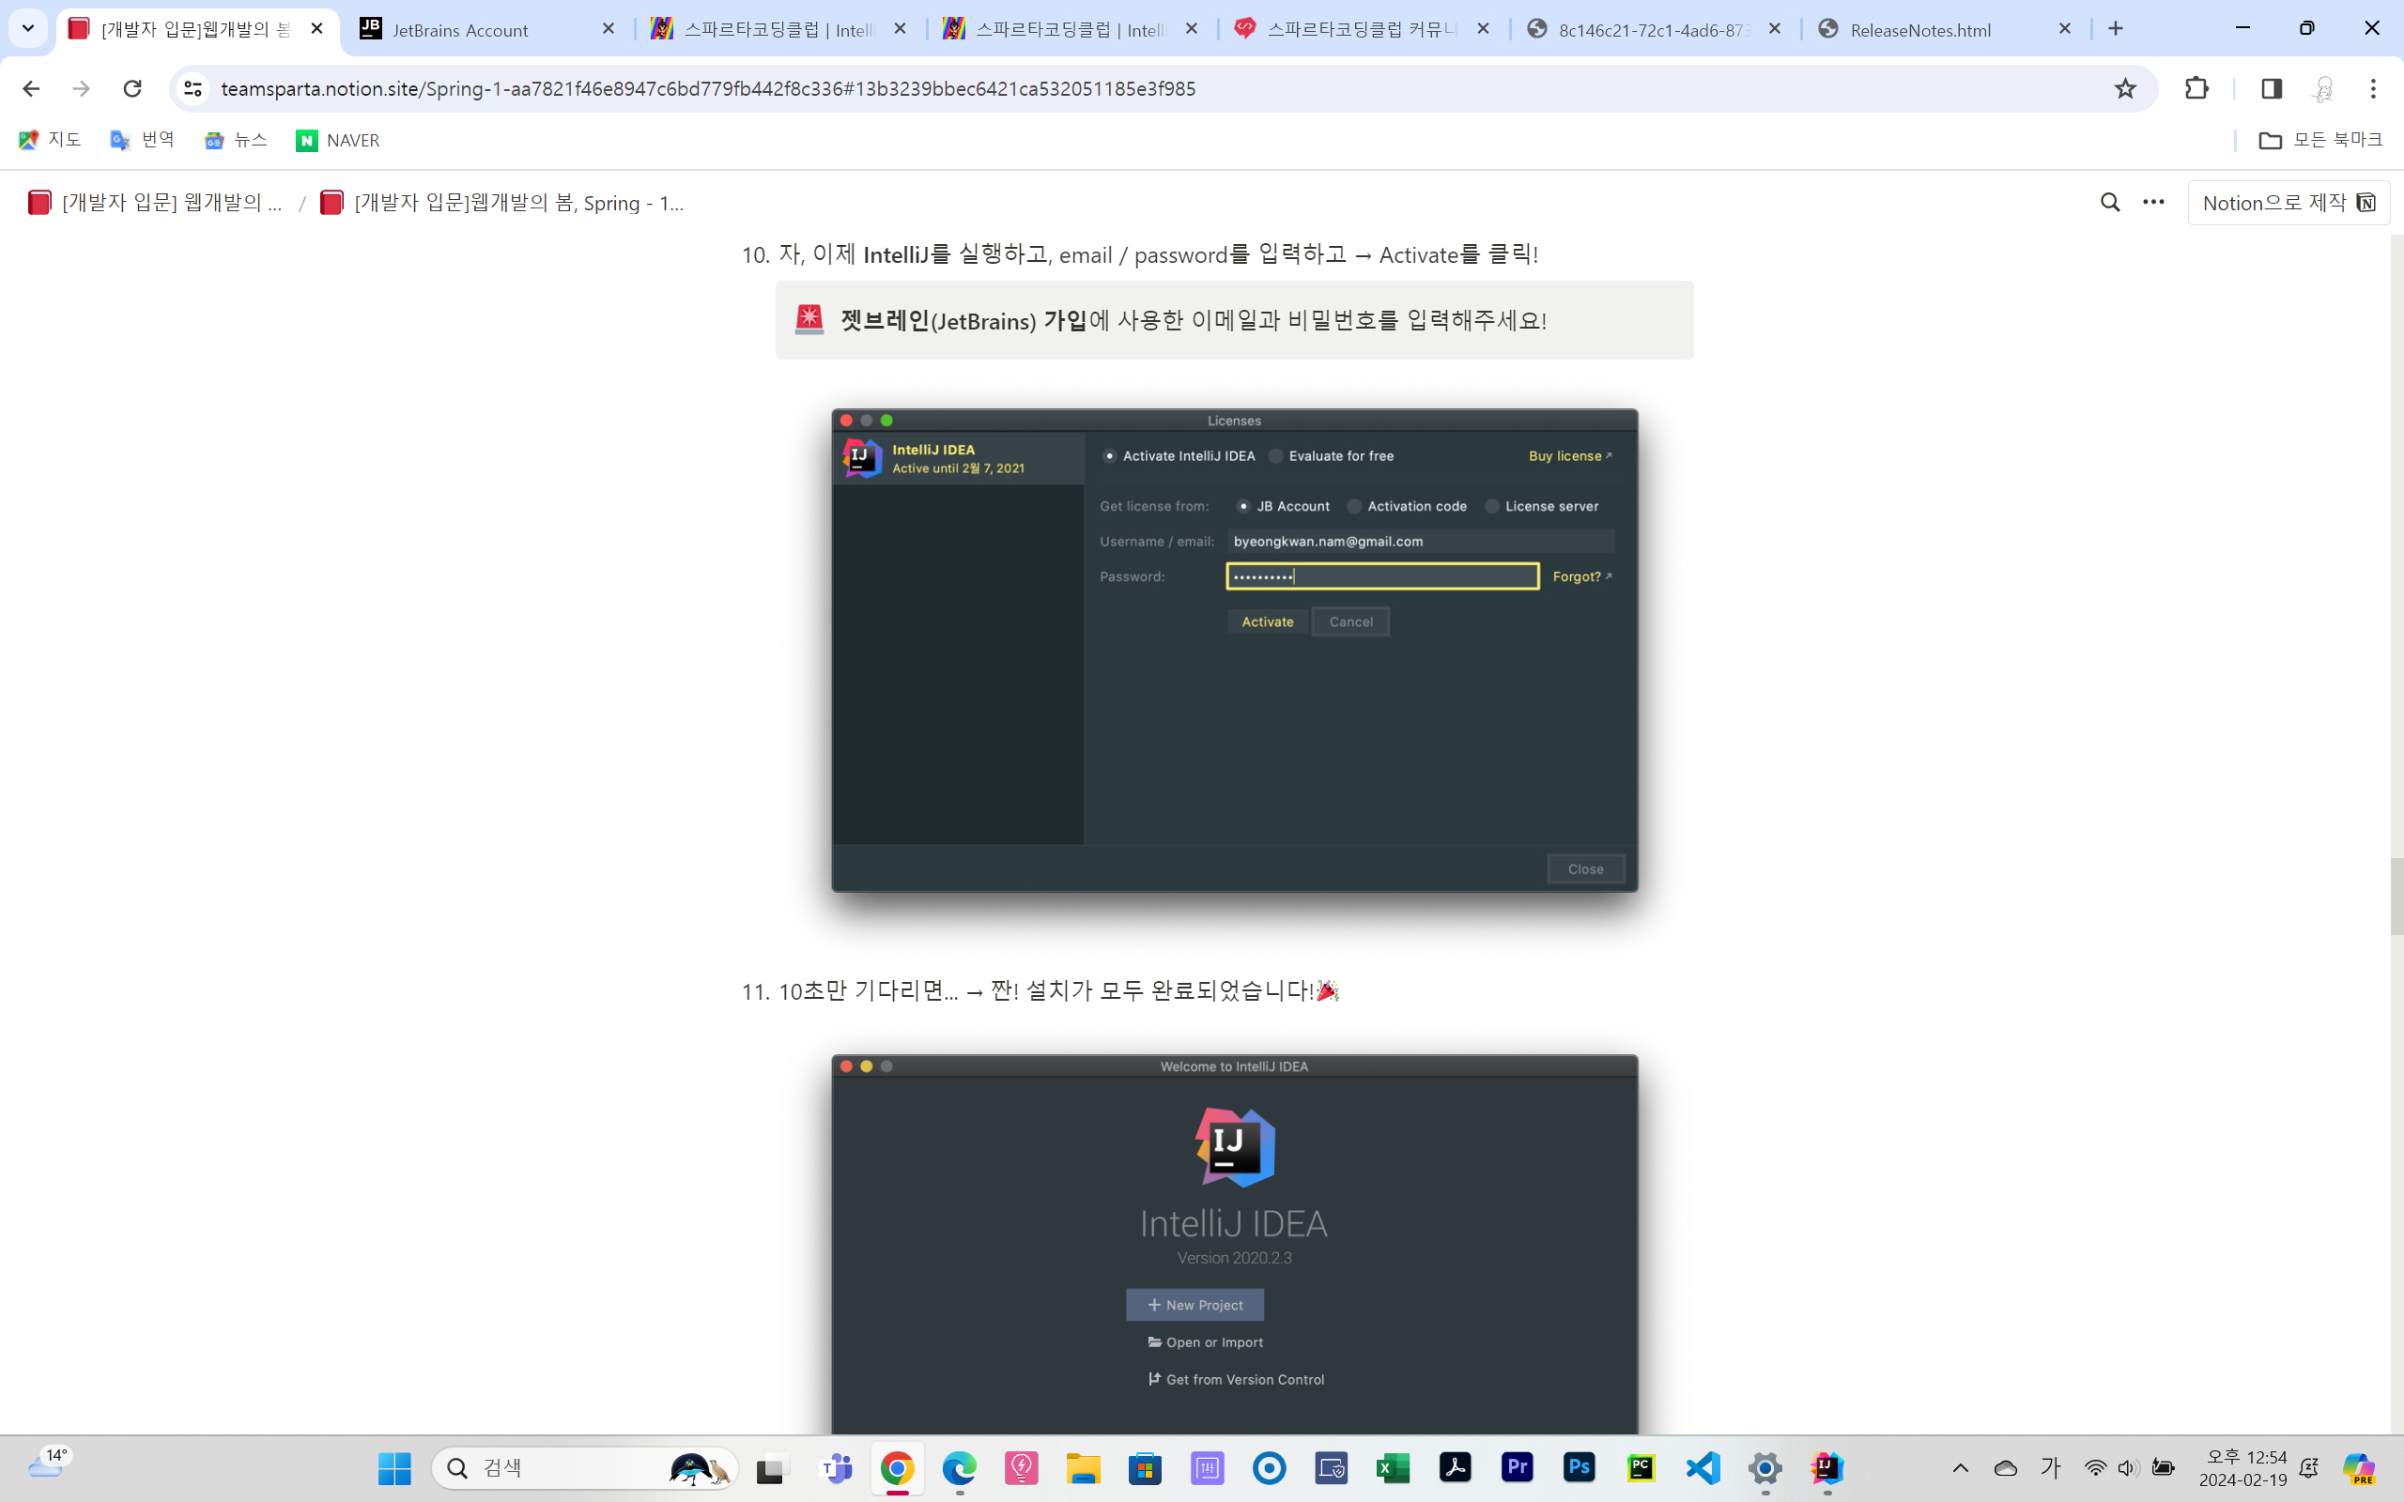Switch to the 8c146c21-72c1 tab

coord(1654,30)
